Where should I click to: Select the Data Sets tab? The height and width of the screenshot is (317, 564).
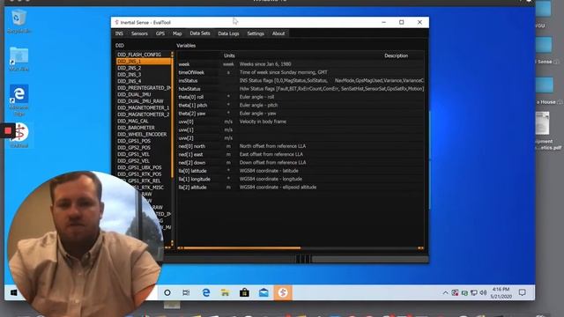tap(200, 33)
